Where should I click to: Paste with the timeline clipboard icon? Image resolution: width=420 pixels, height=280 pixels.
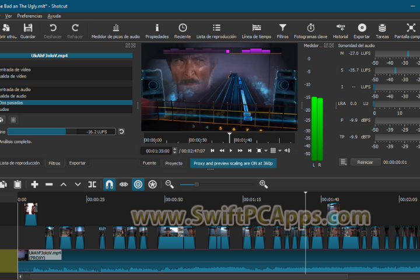pos(17,184)
